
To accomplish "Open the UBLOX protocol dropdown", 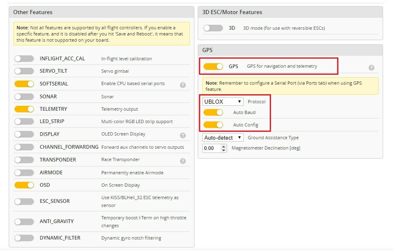I will tap(223, 102).
